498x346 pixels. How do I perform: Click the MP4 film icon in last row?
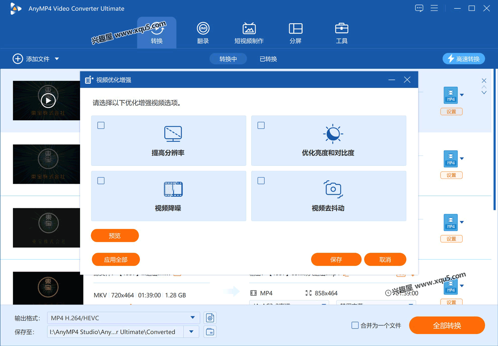tap(254, 293)
